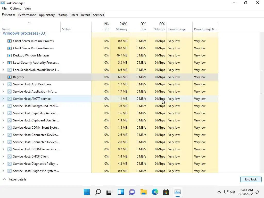264x198 pixels.
Task: Open the Windows Start menu
Action: (87, 192)
